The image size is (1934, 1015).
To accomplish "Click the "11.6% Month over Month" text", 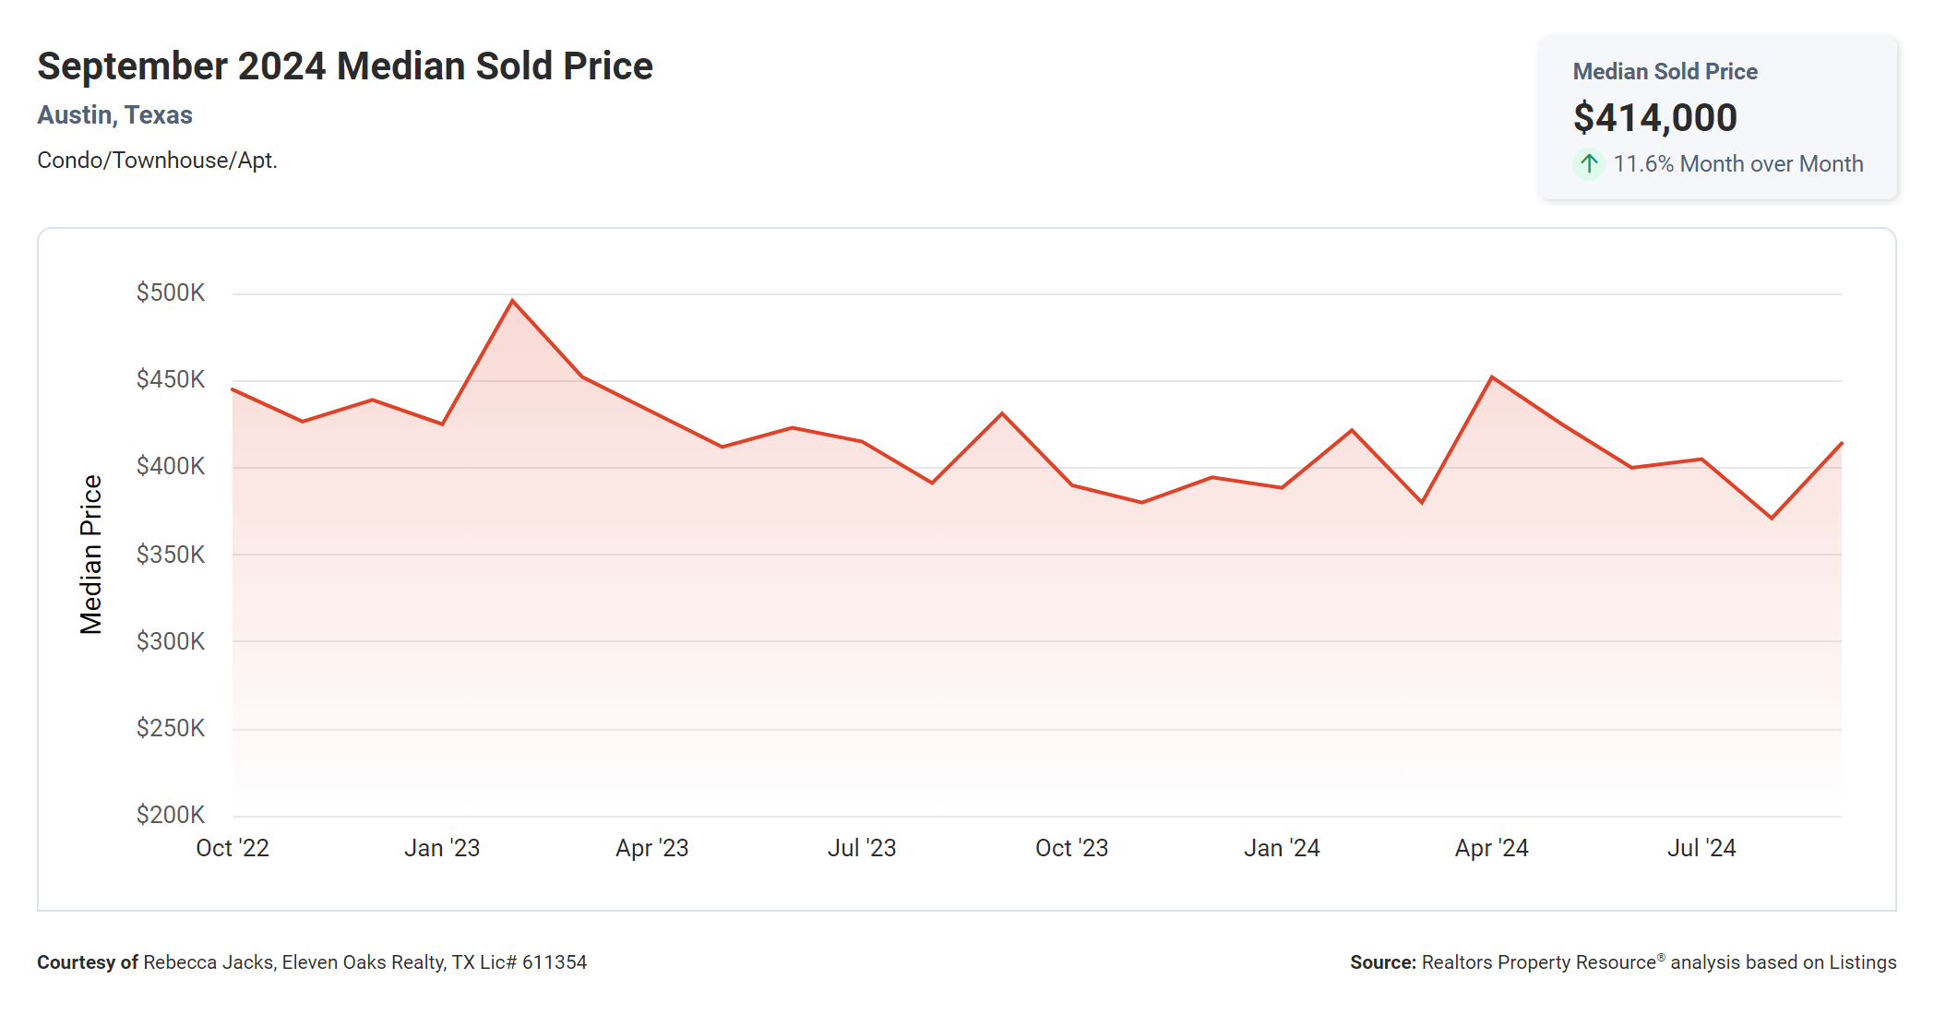I will [x=1737, y=164].
